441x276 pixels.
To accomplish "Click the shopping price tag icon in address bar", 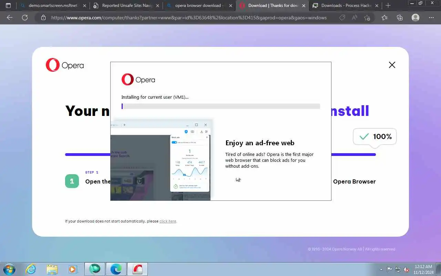I will (x=342, y=18).
